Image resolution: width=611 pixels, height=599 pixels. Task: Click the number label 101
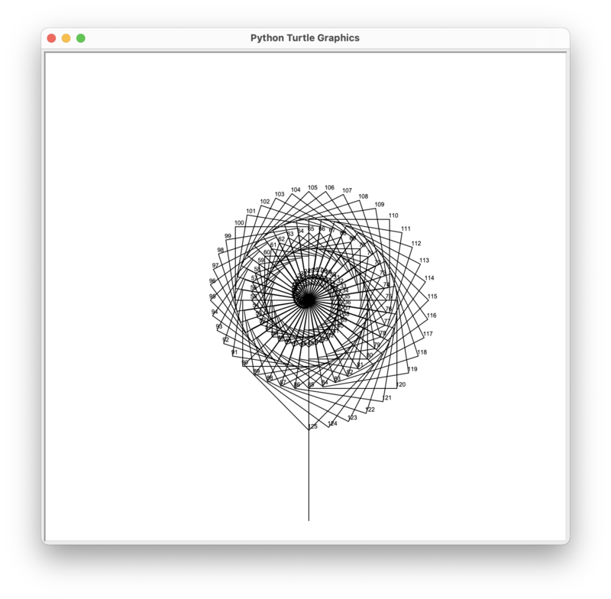coord(251,211)
